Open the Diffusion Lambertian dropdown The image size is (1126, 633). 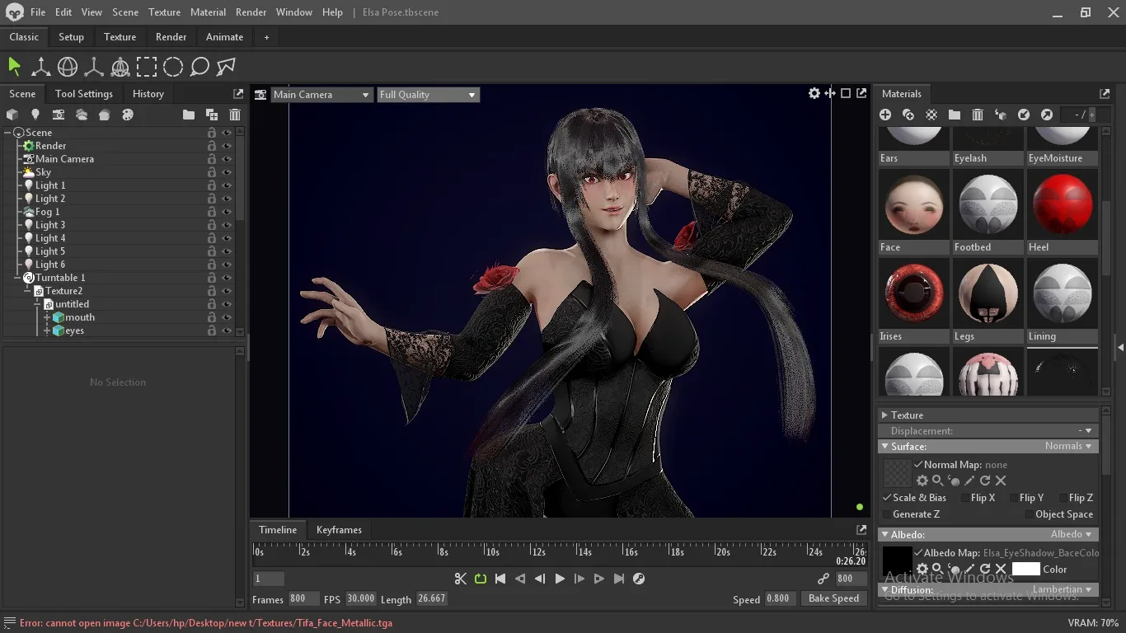1063,589
